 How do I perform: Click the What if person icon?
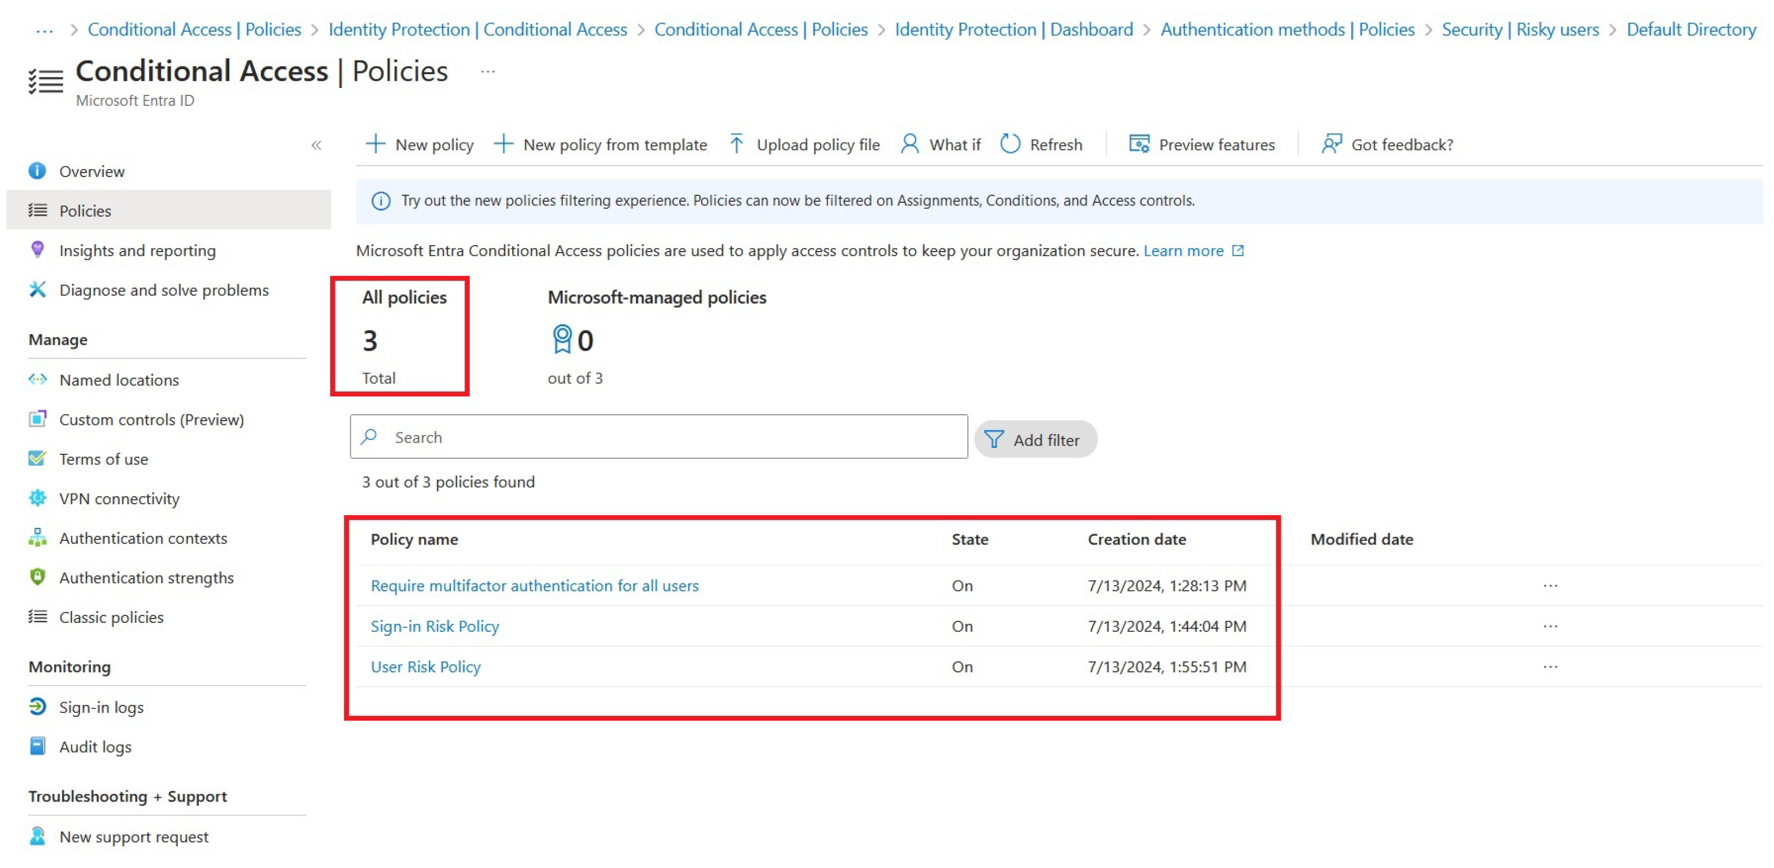click(910, 144)
